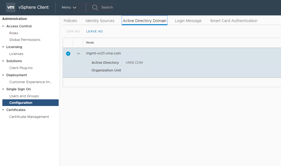Click the search magnifier icon
281x166 pixels.
(95, 7)
